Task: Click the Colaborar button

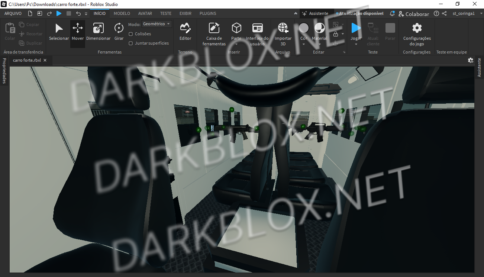Action: pos(413,14)
